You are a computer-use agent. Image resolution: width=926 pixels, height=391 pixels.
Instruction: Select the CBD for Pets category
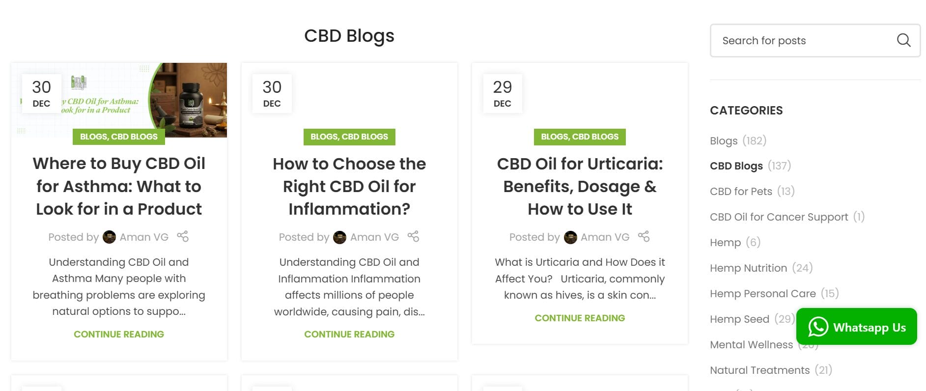(x=741, y=192)
